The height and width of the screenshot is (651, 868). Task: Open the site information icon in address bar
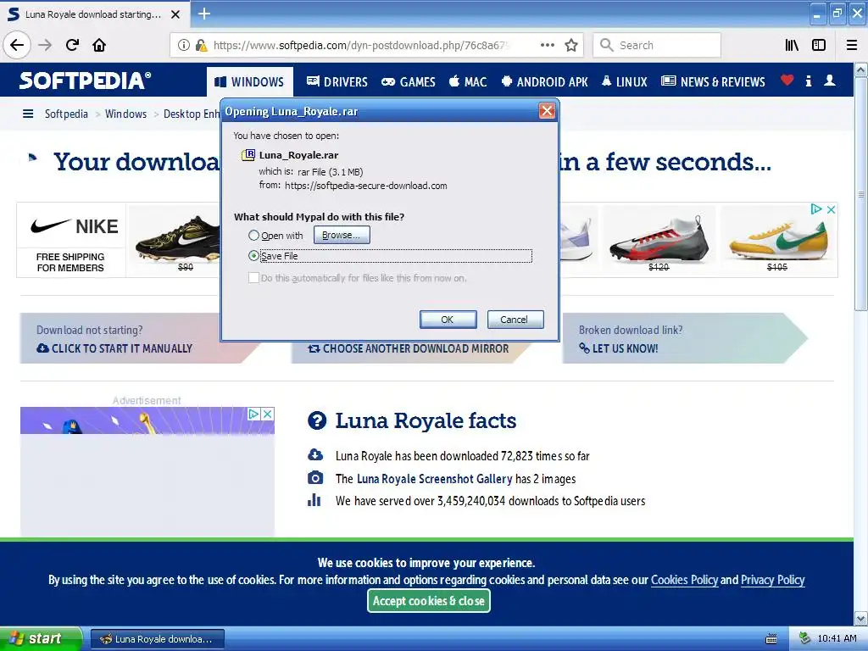(184, 46)
